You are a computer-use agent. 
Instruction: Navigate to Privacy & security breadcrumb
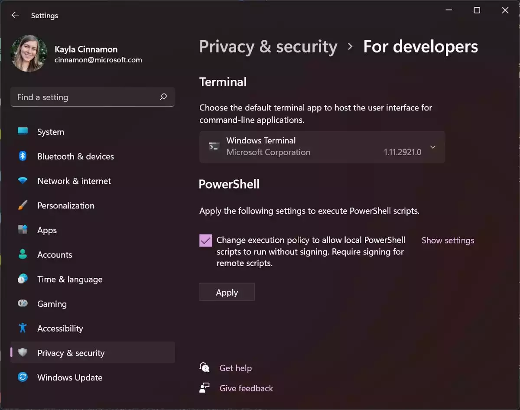coord(268,46)
